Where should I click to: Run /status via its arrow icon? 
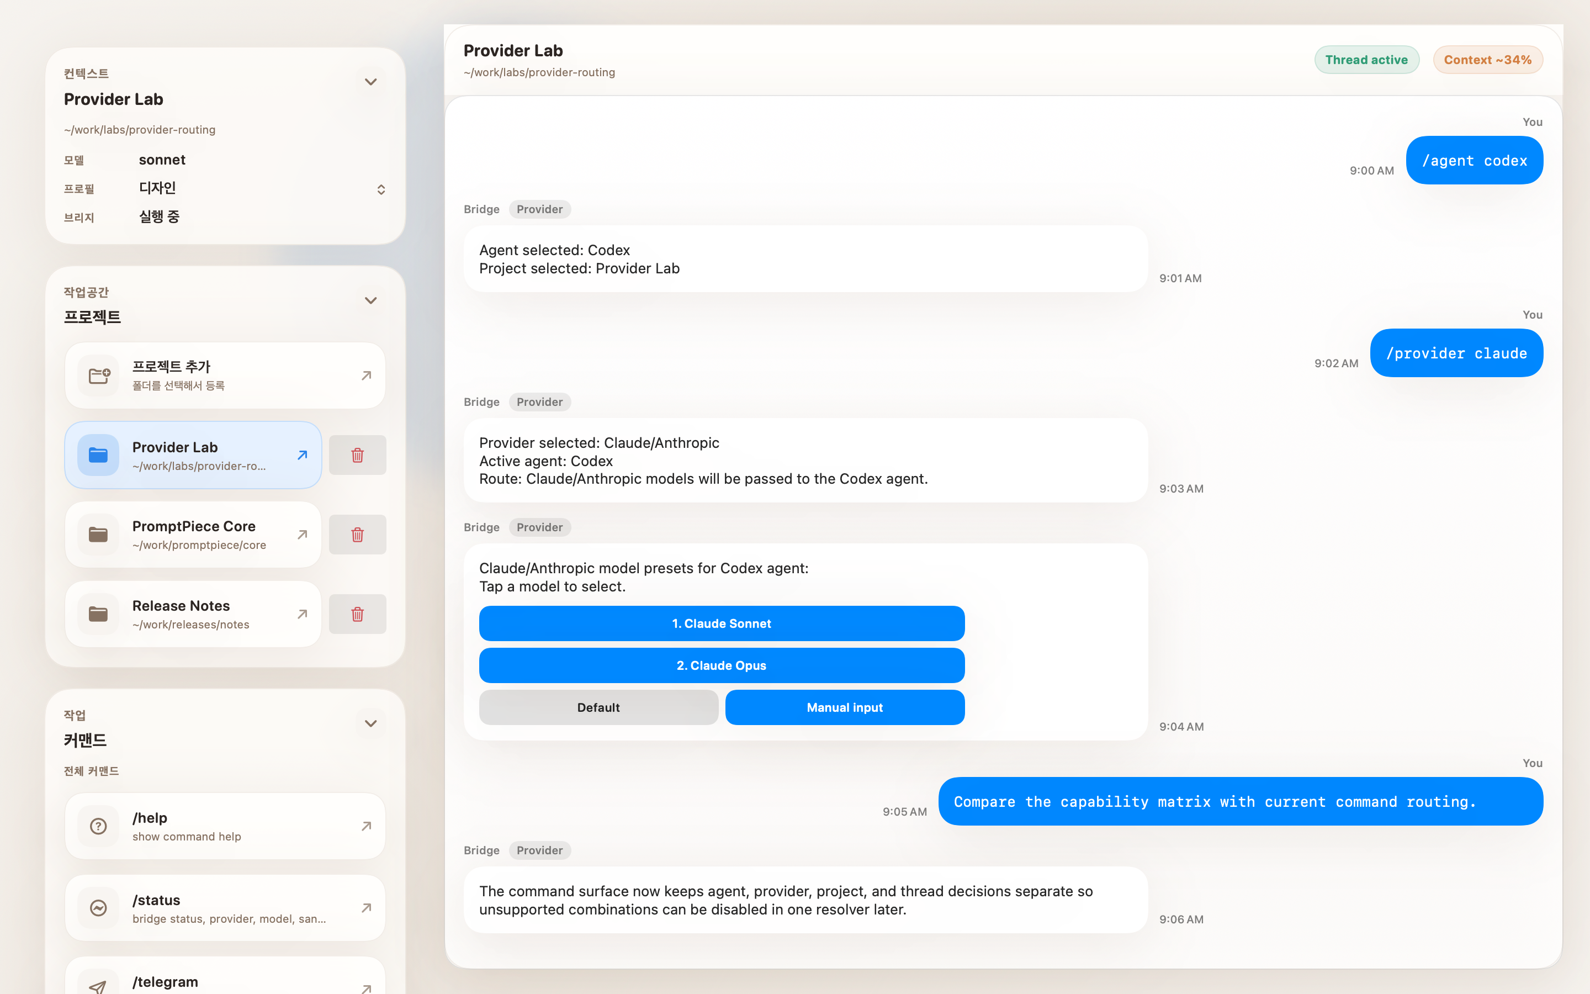point(367,908)
